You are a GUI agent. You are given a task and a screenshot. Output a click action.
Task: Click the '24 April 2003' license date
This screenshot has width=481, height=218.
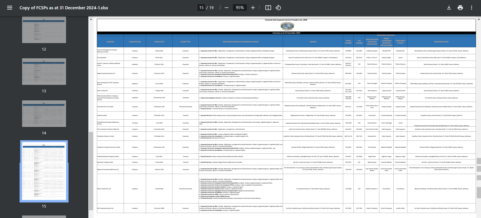pos(159,189)
